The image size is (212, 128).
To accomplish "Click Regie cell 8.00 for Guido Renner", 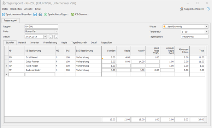I will pos(124,62).
